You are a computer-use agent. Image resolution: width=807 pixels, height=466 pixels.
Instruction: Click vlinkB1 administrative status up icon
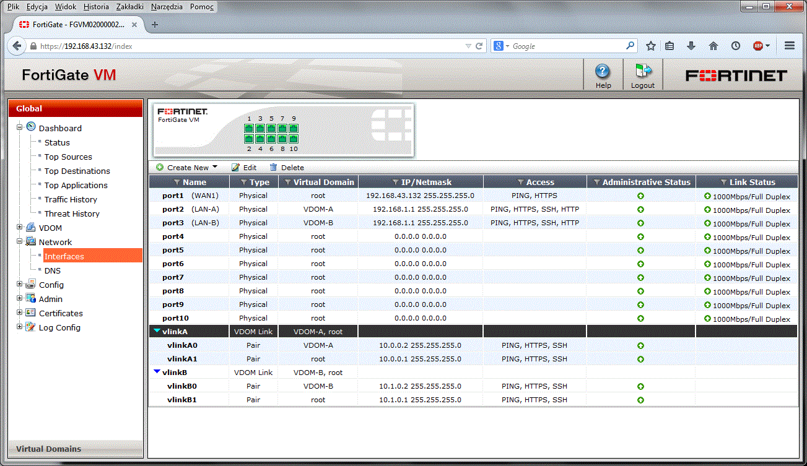coord(640,400)
